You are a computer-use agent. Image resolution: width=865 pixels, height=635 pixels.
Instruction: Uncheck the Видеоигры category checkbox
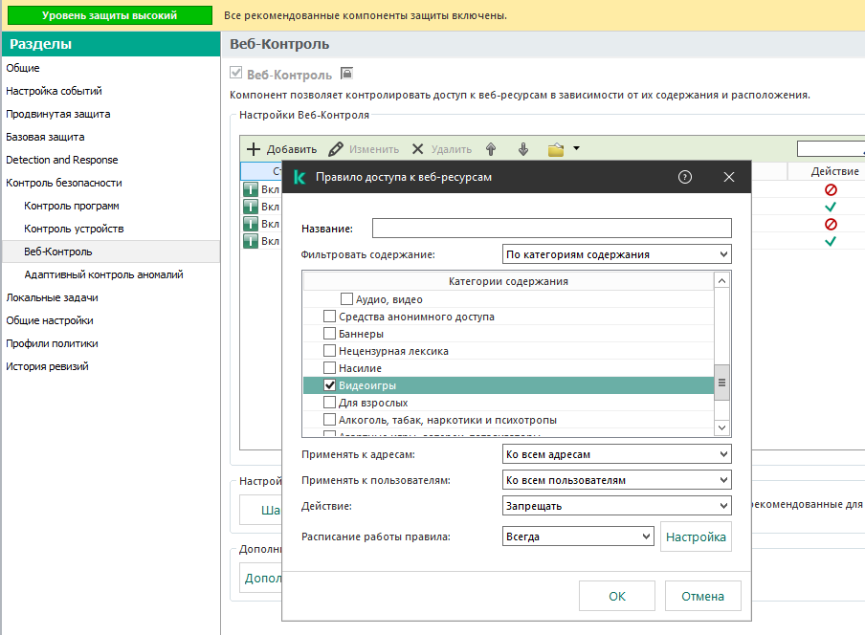329,385
